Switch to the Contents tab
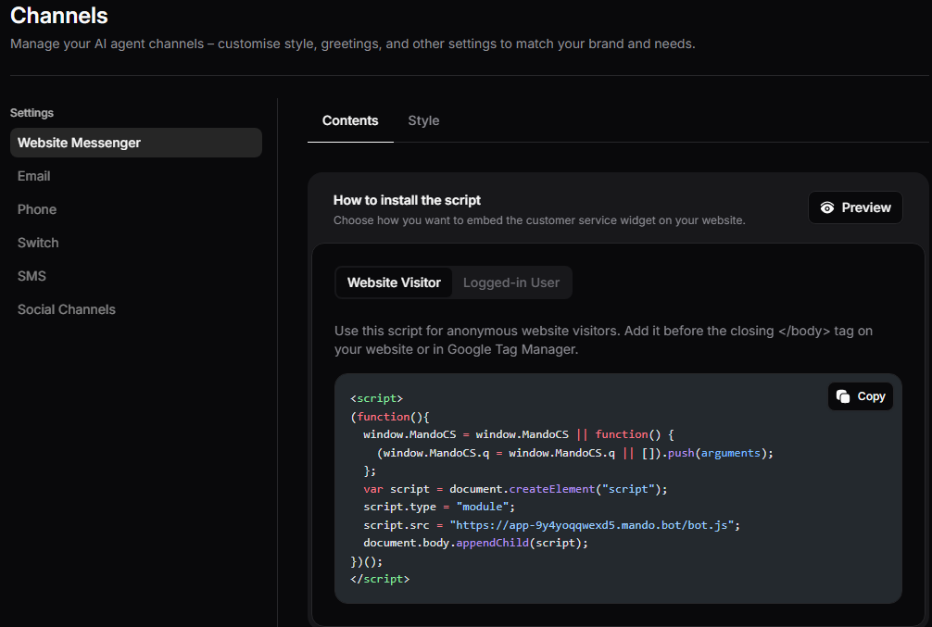The image size is (932, 627). (x=350, y=120)
